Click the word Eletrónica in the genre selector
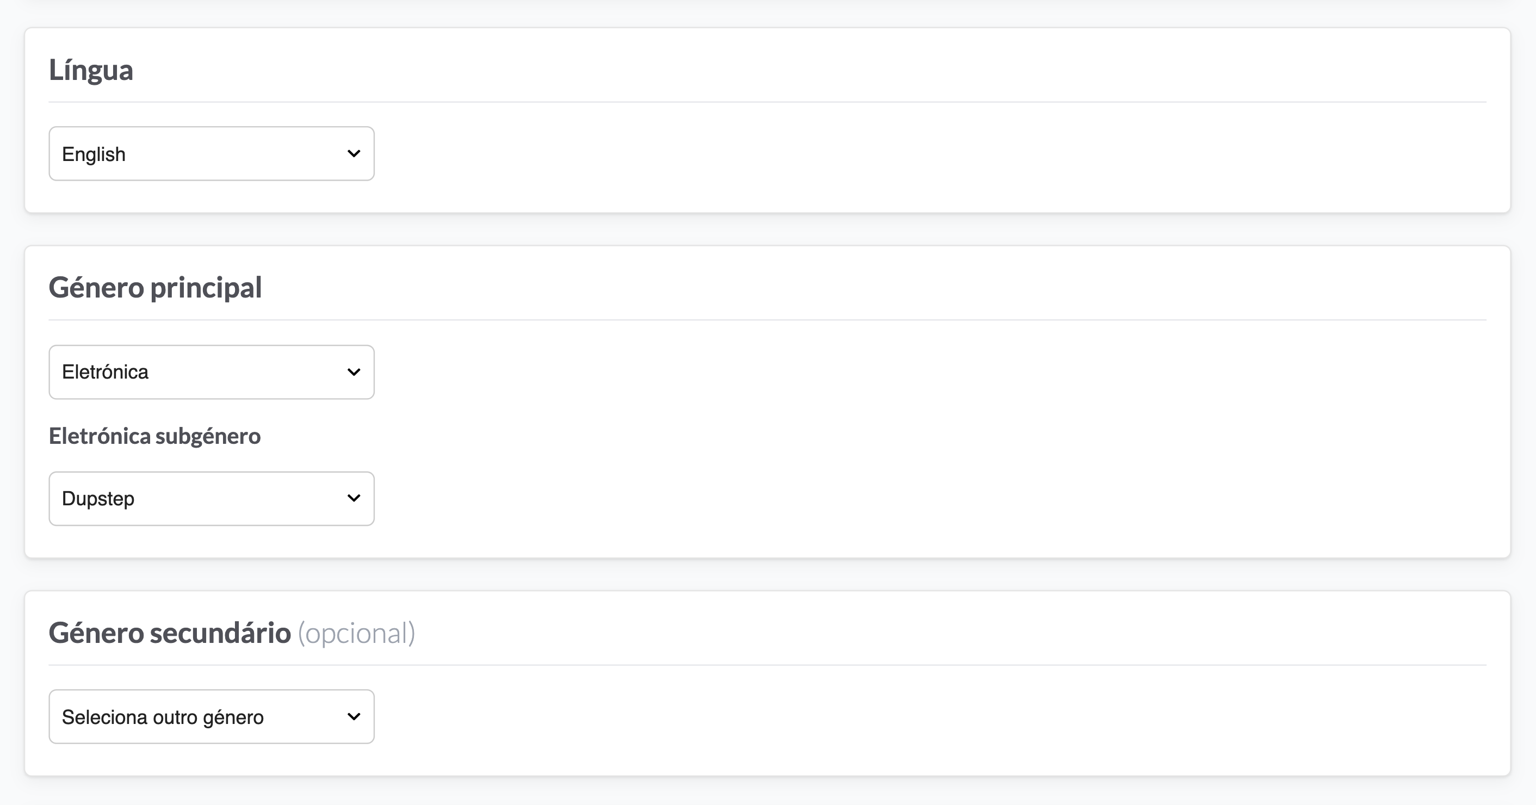The height and width of the screenshot is (805, 1536). click(x=105, y=372)
